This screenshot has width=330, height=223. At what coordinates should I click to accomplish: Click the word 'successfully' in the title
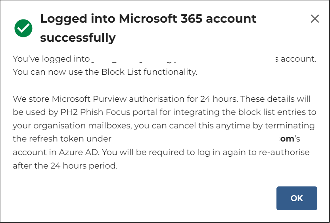(x=78, y=38)
